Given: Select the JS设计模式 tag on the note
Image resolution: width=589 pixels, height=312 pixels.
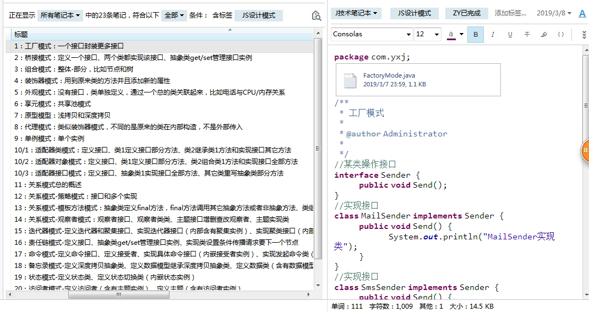Looking at the screenshot, I should pyautogui.click(x=415, y=13).
